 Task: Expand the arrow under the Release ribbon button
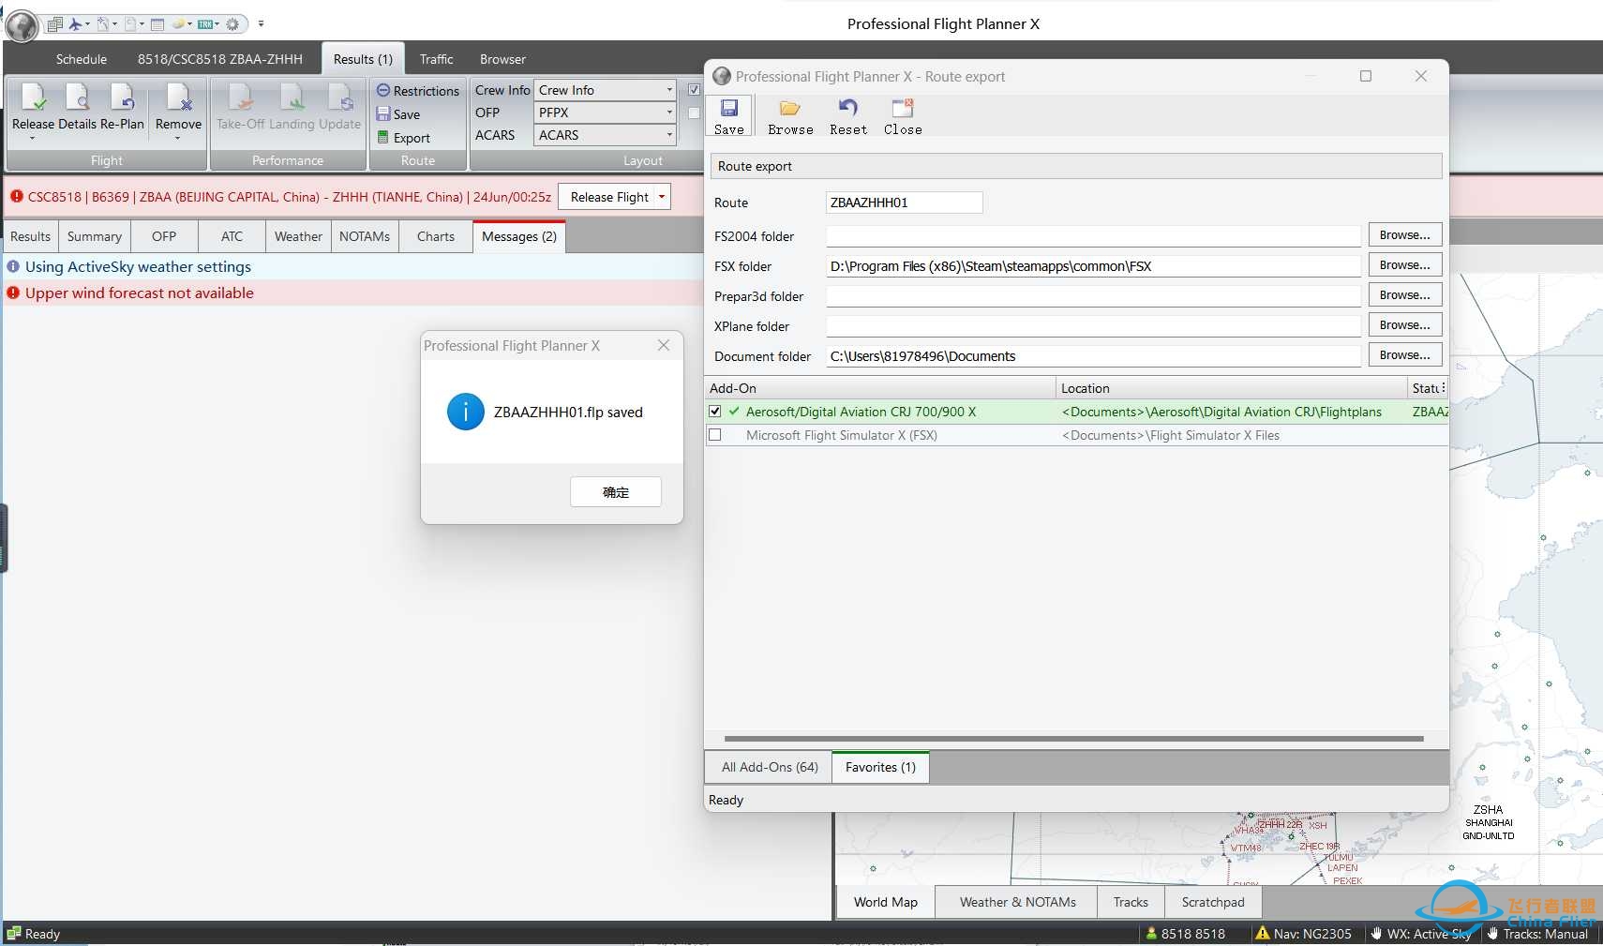click(33, 139)
